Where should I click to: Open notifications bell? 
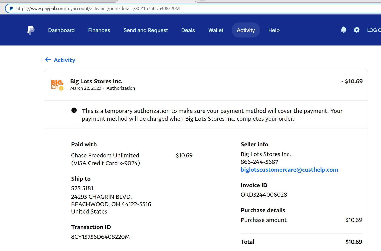343,30
